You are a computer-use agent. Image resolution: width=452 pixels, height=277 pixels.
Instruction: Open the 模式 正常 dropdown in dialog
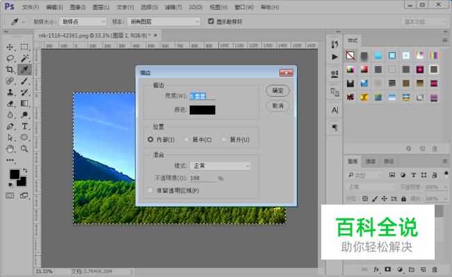tap(220, 166)
